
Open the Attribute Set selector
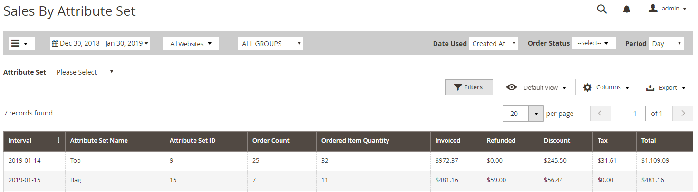[x=82, y=72]
